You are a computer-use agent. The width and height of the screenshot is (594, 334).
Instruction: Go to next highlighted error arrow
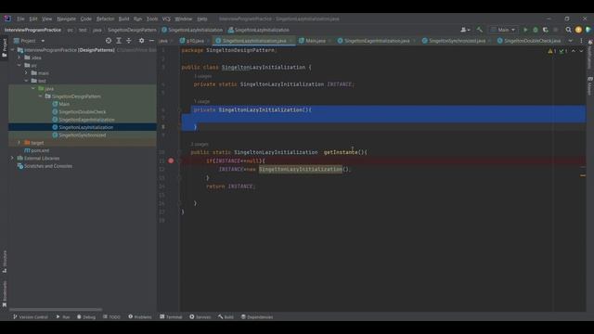point(581,51)
